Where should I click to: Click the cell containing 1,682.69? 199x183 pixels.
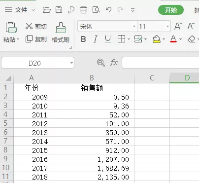pyautogui.click(x=92, y=168)
